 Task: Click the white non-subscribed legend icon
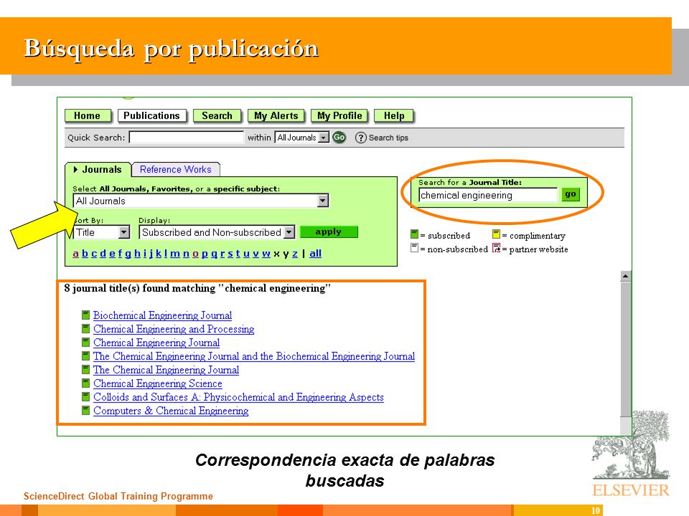coord(414,248)
